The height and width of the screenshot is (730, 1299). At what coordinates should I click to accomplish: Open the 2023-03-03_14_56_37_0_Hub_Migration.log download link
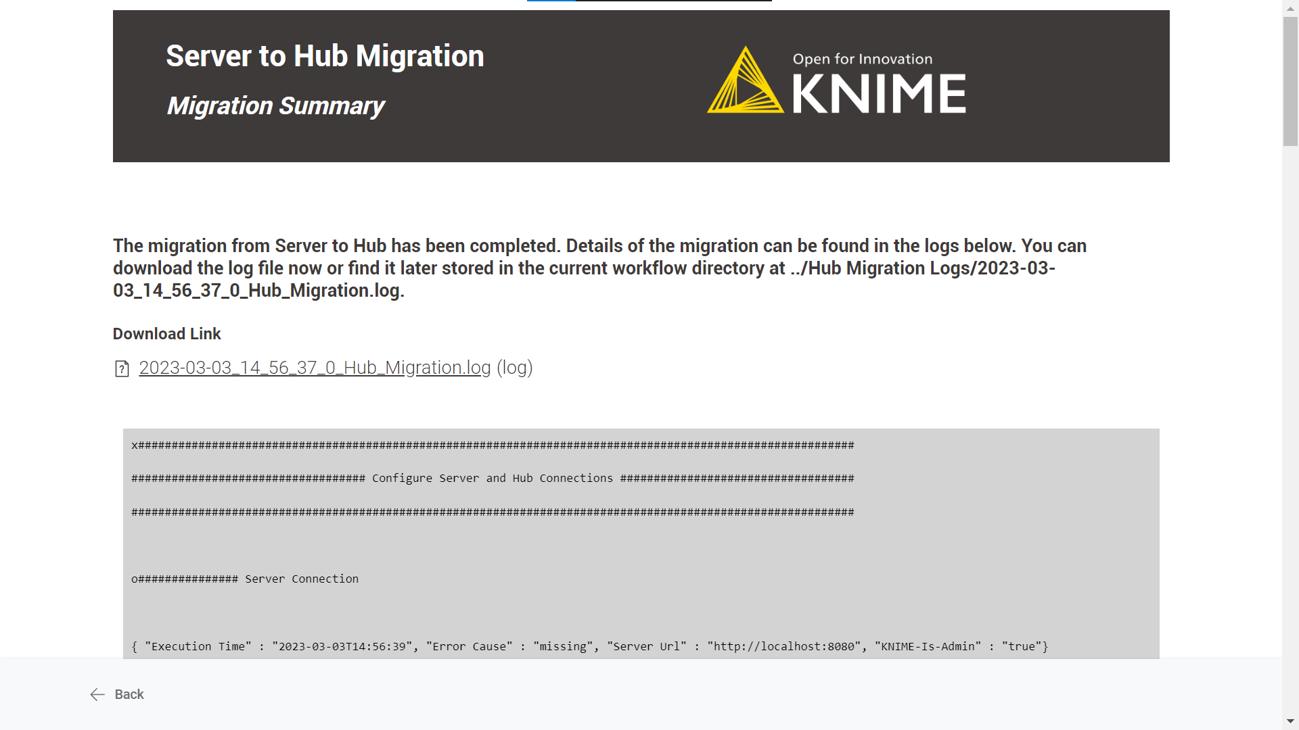click(x=315, y=368)
